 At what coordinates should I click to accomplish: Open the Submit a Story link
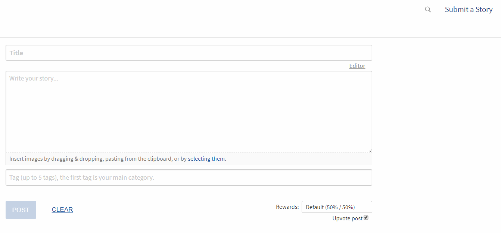click(x=469, y=10)
